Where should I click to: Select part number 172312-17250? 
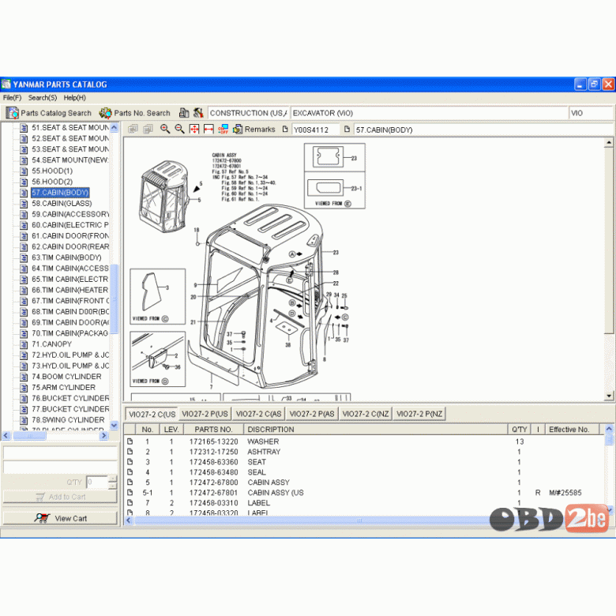click(213, 452)
